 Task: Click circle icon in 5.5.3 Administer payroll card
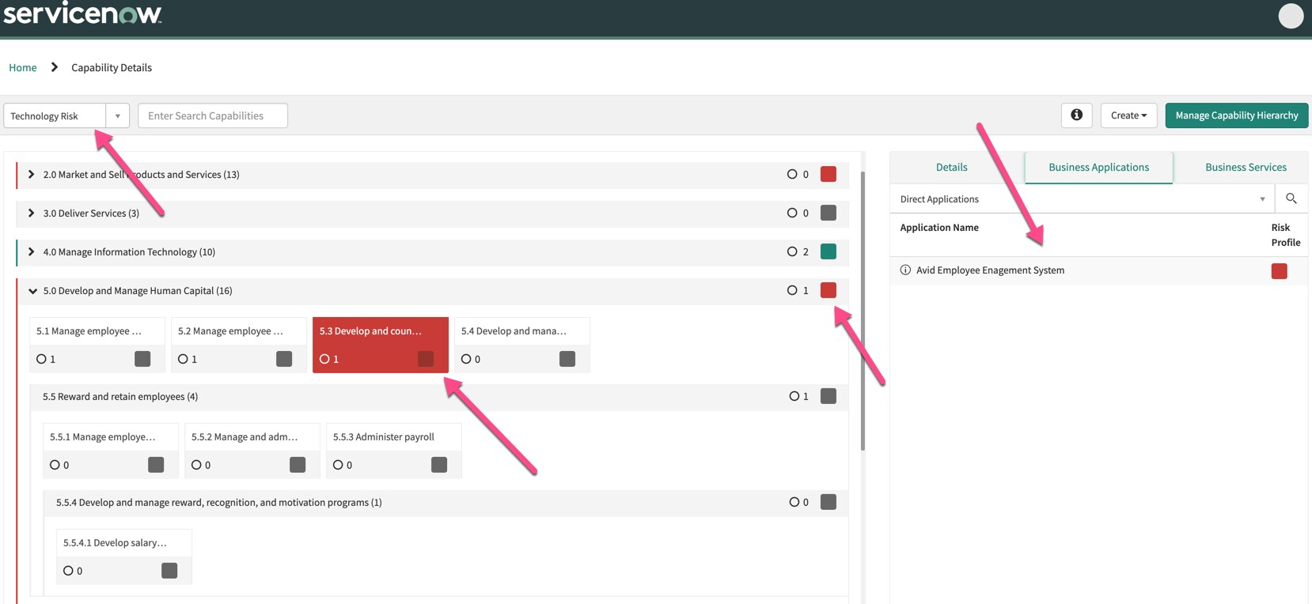tap(338, 465)
